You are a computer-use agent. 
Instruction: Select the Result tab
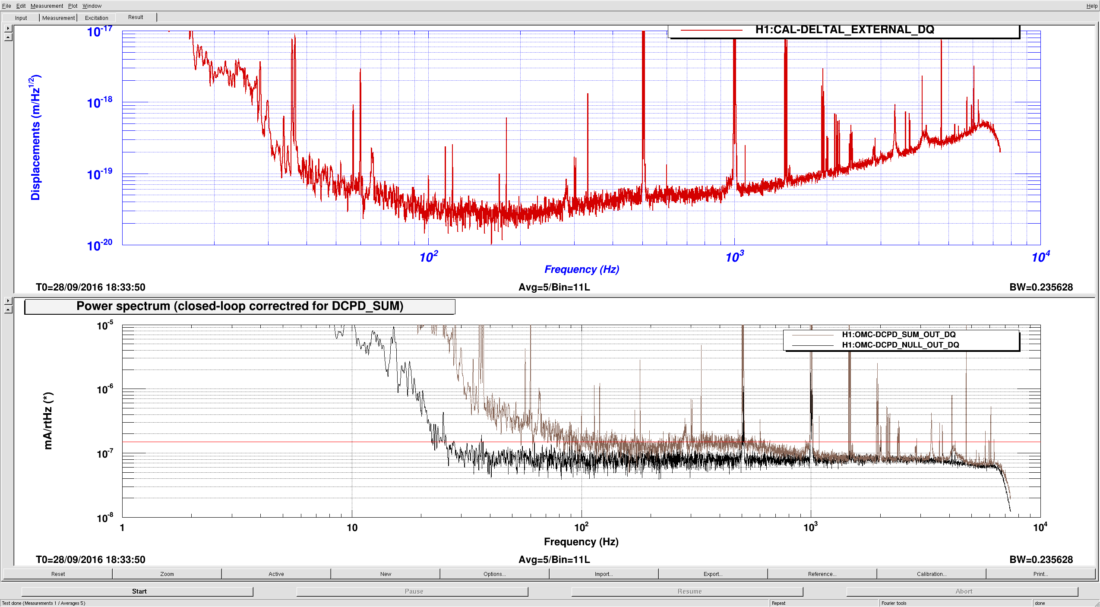(x=136, y=17)
